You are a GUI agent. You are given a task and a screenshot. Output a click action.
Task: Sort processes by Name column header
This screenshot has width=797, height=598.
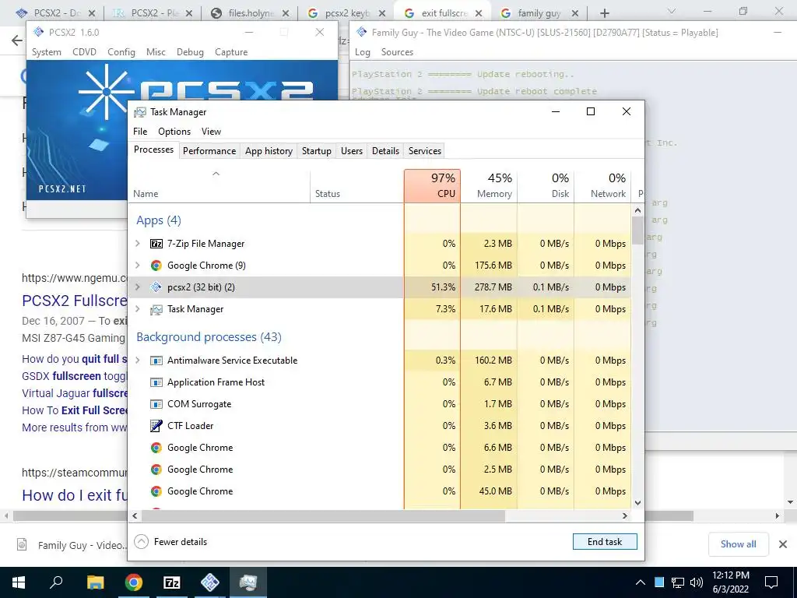[x=219, y=186]
